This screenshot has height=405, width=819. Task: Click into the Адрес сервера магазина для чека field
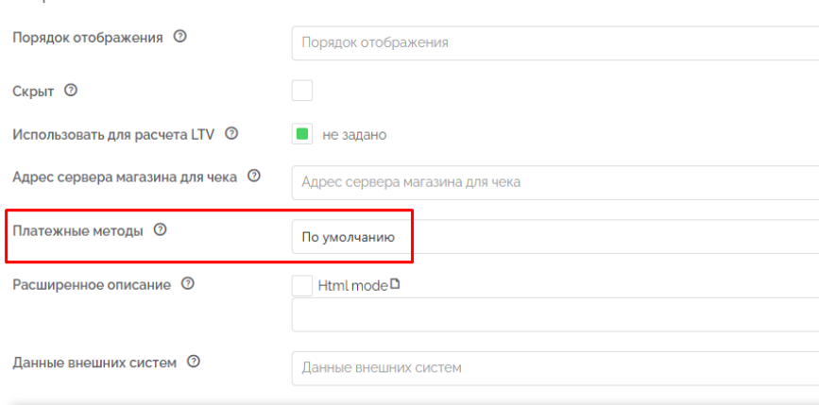[x=553, y=181]
